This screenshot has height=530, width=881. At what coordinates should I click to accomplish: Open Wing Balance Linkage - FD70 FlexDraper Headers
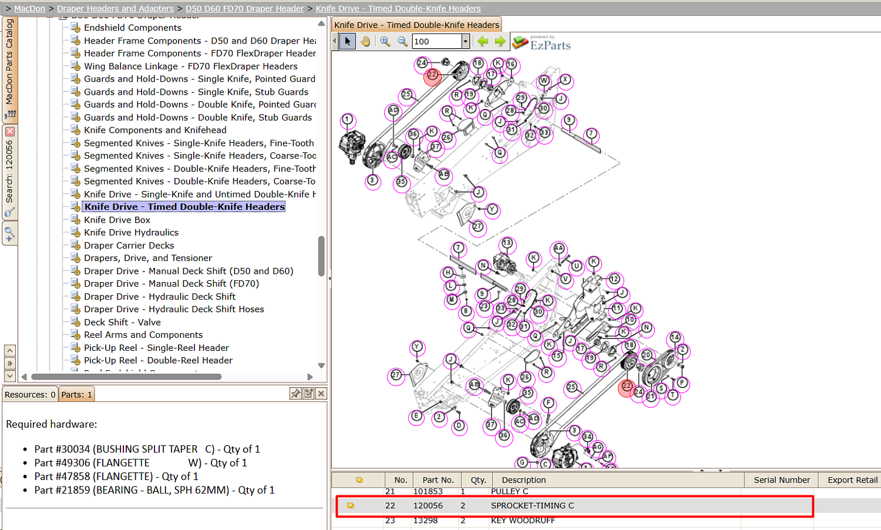coord(191,66)
